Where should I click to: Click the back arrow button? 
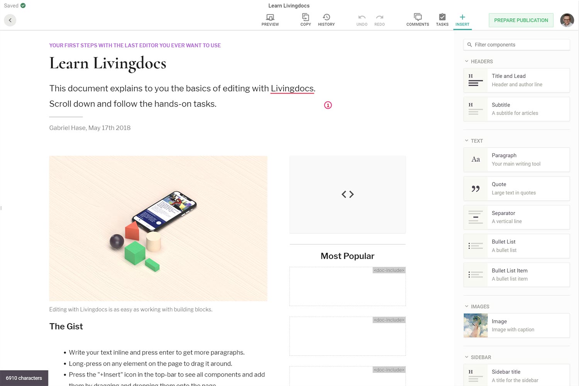click(10, 20)
